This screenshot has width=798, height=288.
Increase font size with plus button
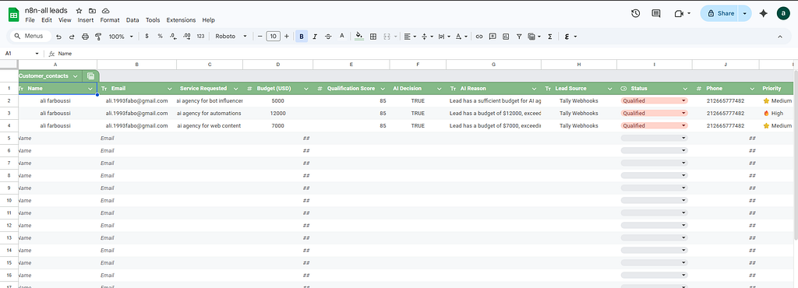pos(287,37)
